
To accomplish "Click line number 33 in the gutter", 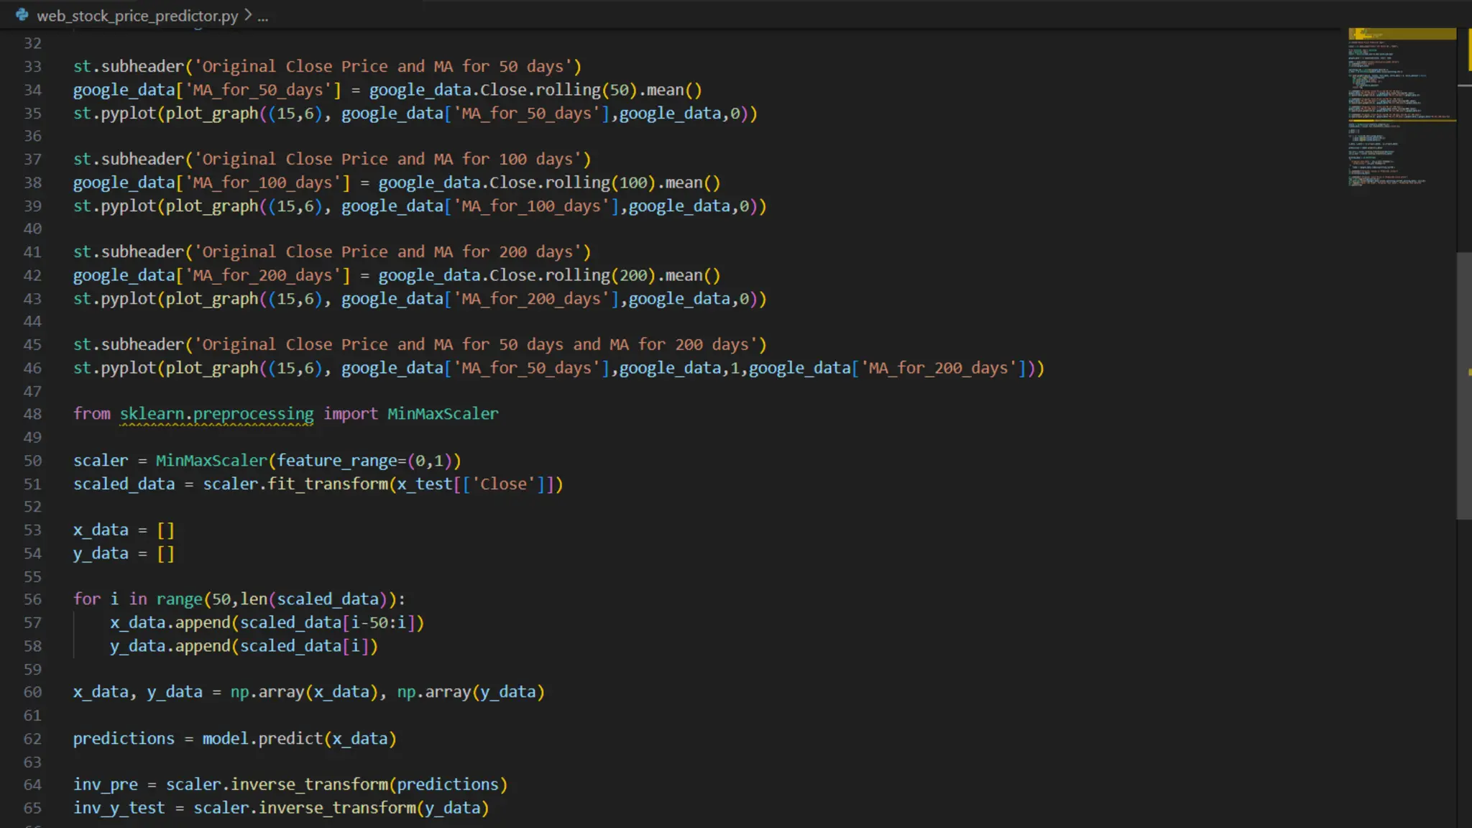I will pyautogui.click(x=32, y=67).
